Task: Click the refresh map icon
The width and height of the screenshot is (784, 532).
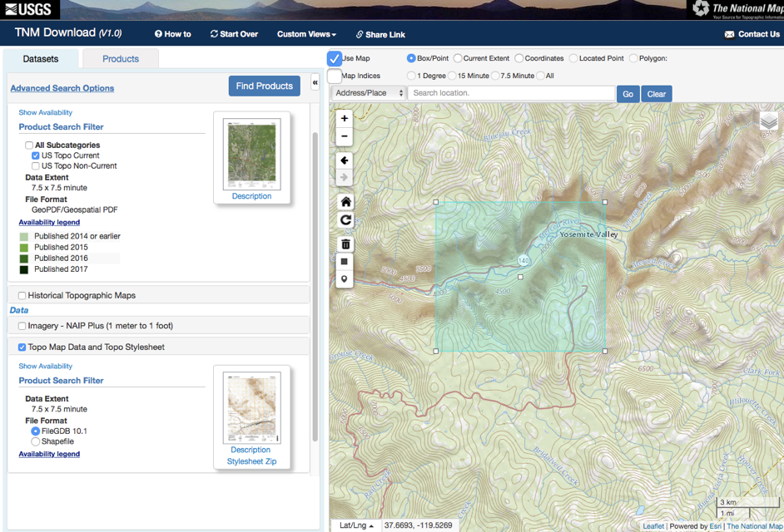Action: coord(345,219)
